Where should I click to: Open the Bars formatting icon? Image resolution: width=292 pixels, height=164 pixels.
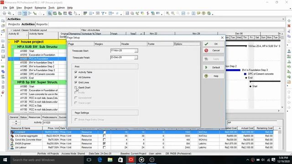pos(85,13)
